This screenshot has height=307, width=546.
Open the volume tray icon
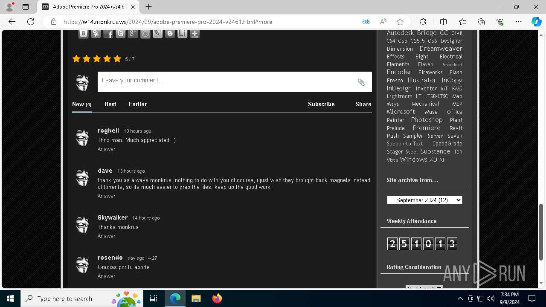[491, 298]
